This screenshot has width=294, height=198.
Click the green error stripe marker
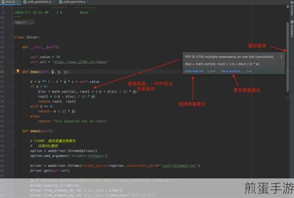point(287,53)
